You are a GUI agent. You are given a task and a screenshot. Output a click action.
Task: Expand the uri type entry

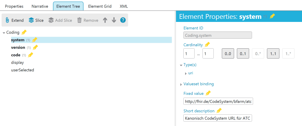click(186, 74)
